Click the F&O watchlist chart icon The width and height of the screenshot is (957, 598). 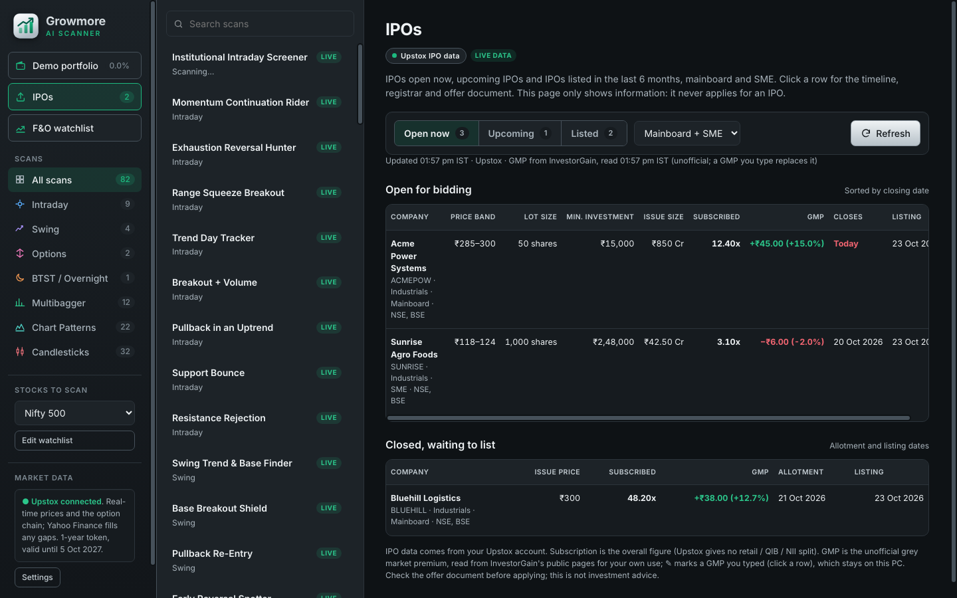(x=21, y=128)
